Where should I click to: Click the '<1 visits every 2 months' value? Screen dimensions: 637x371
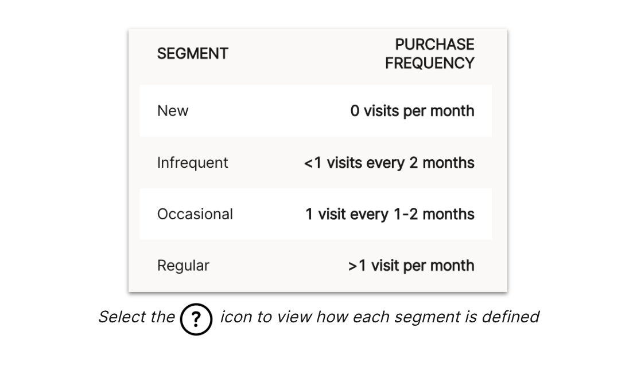[x=389, y=163]
